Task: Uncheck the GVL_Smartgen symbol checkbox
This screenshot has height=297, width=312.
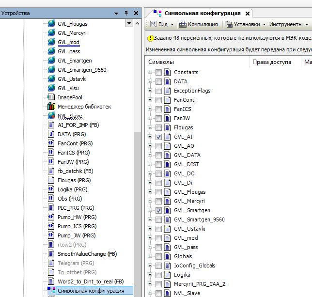Action: 159,211
